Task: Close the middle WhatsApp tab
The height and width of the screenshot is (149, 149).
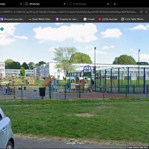Action: point(64,4)
